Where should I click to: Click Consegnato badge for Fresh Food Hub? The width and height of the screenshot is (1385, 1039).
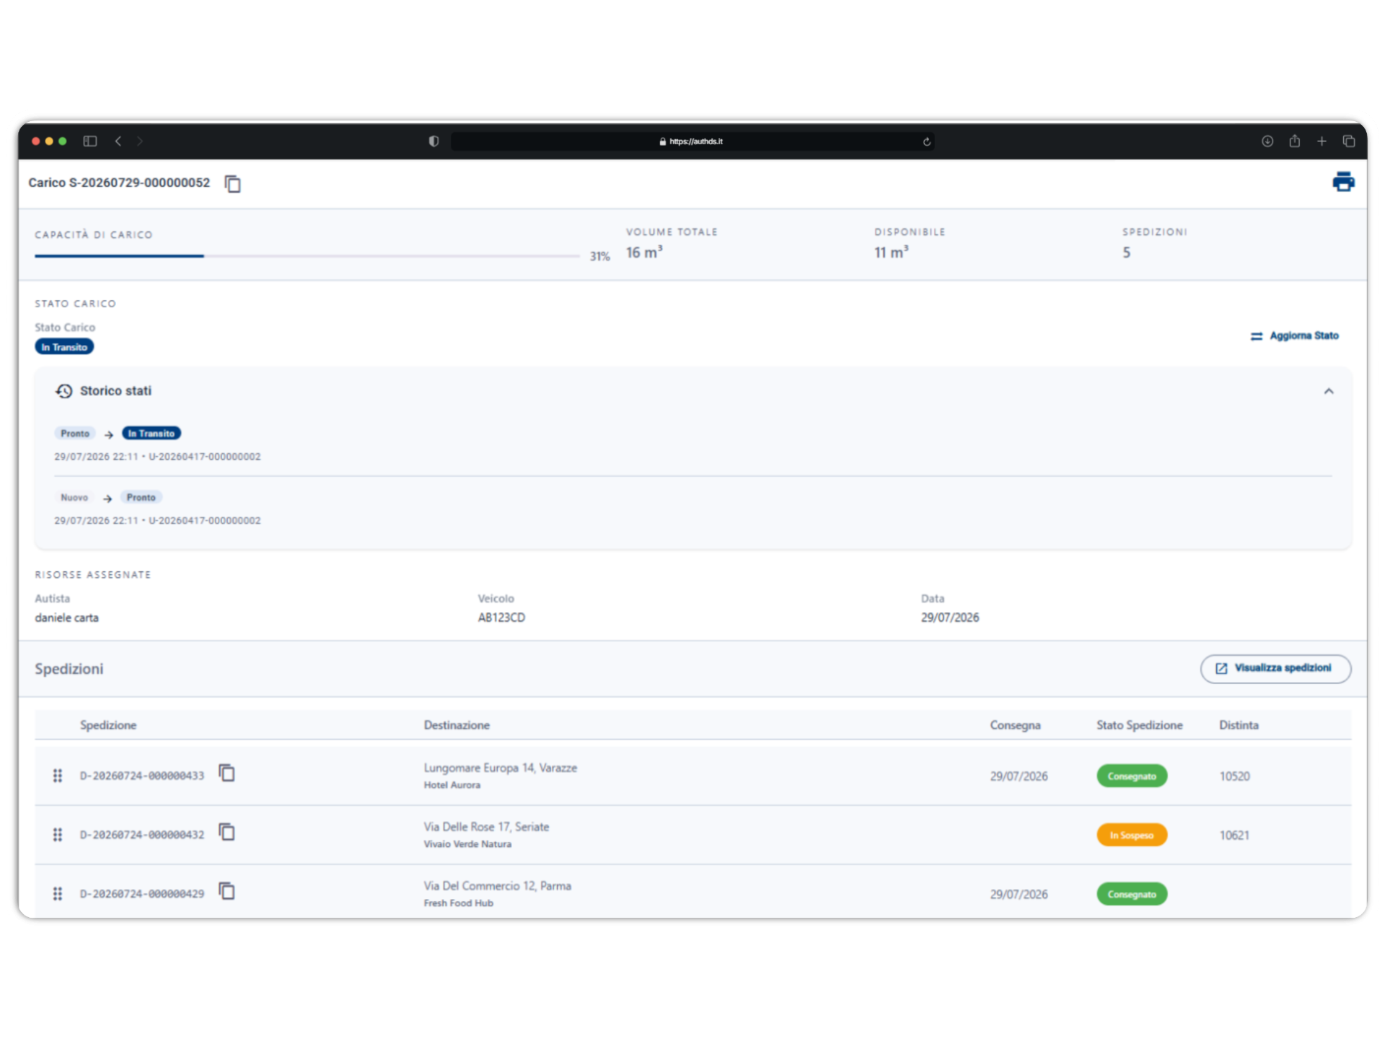tap(1132, 895)
